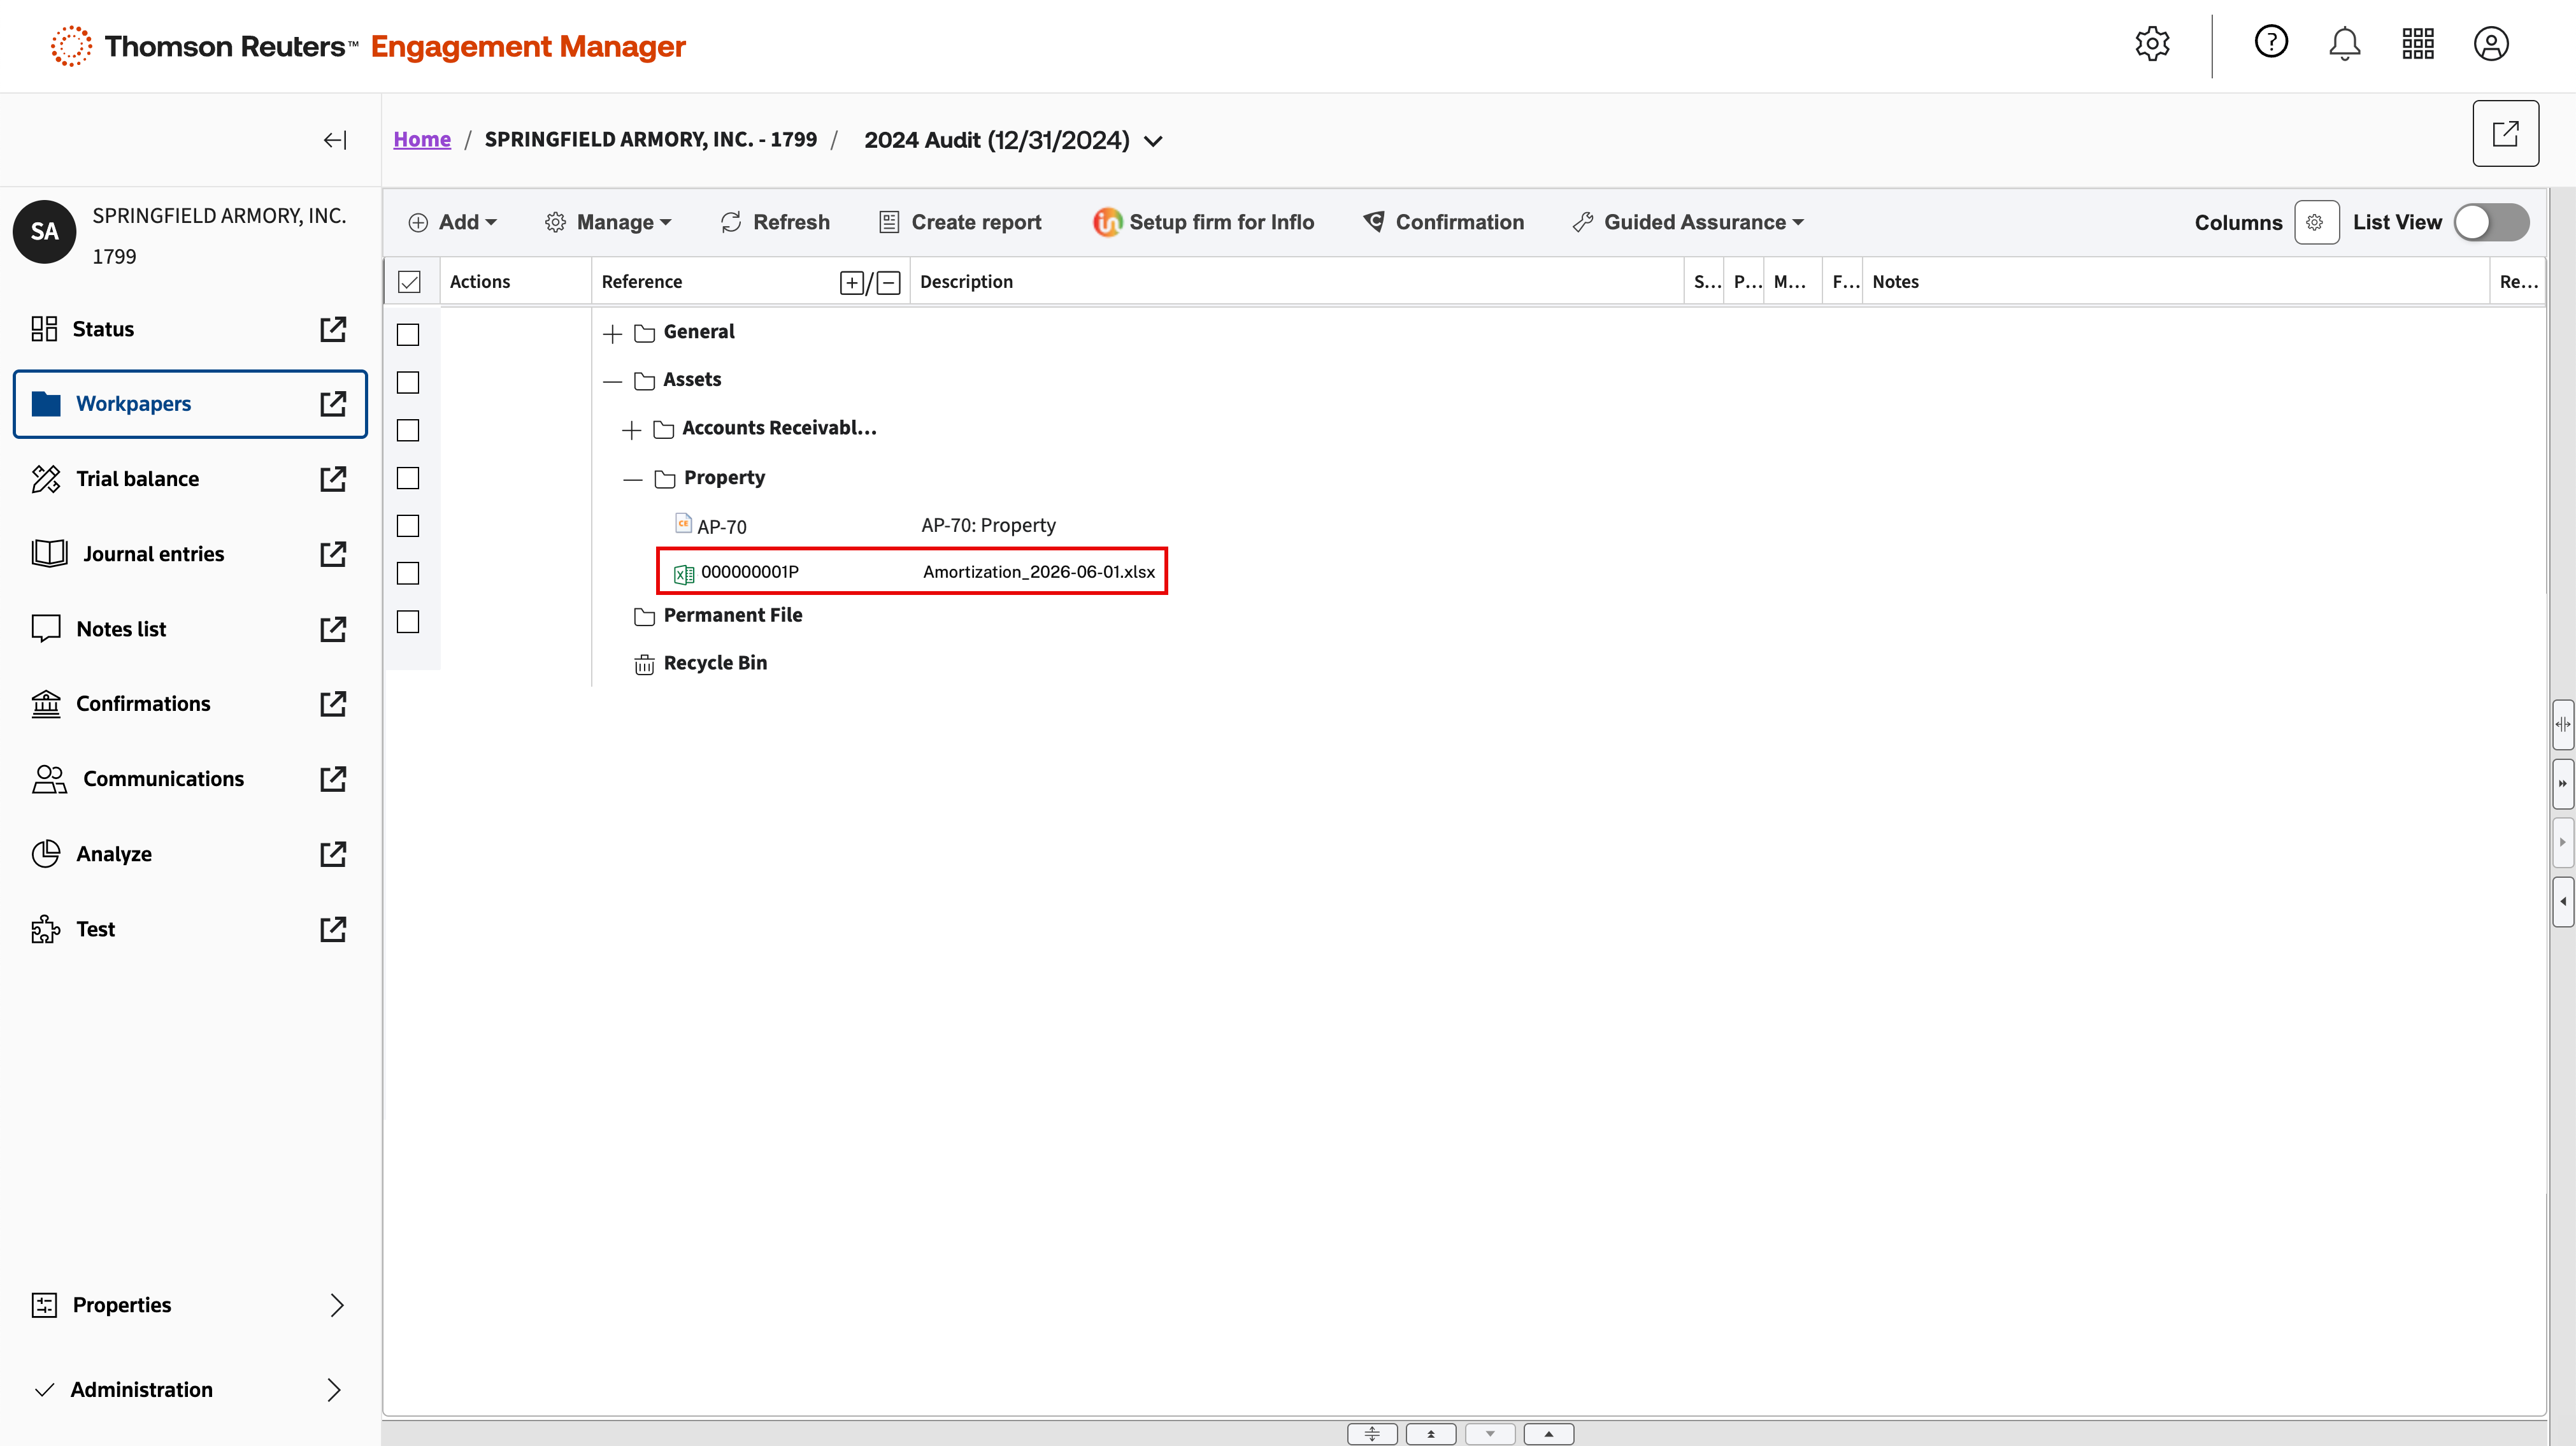The image size is (2576, 1446).
Task: Open the Permanent File folder
Action: click(733, 616)
